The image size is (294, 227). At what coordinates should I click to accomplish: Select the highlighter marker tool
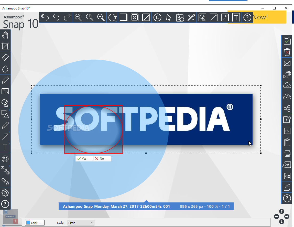(5, 80)
